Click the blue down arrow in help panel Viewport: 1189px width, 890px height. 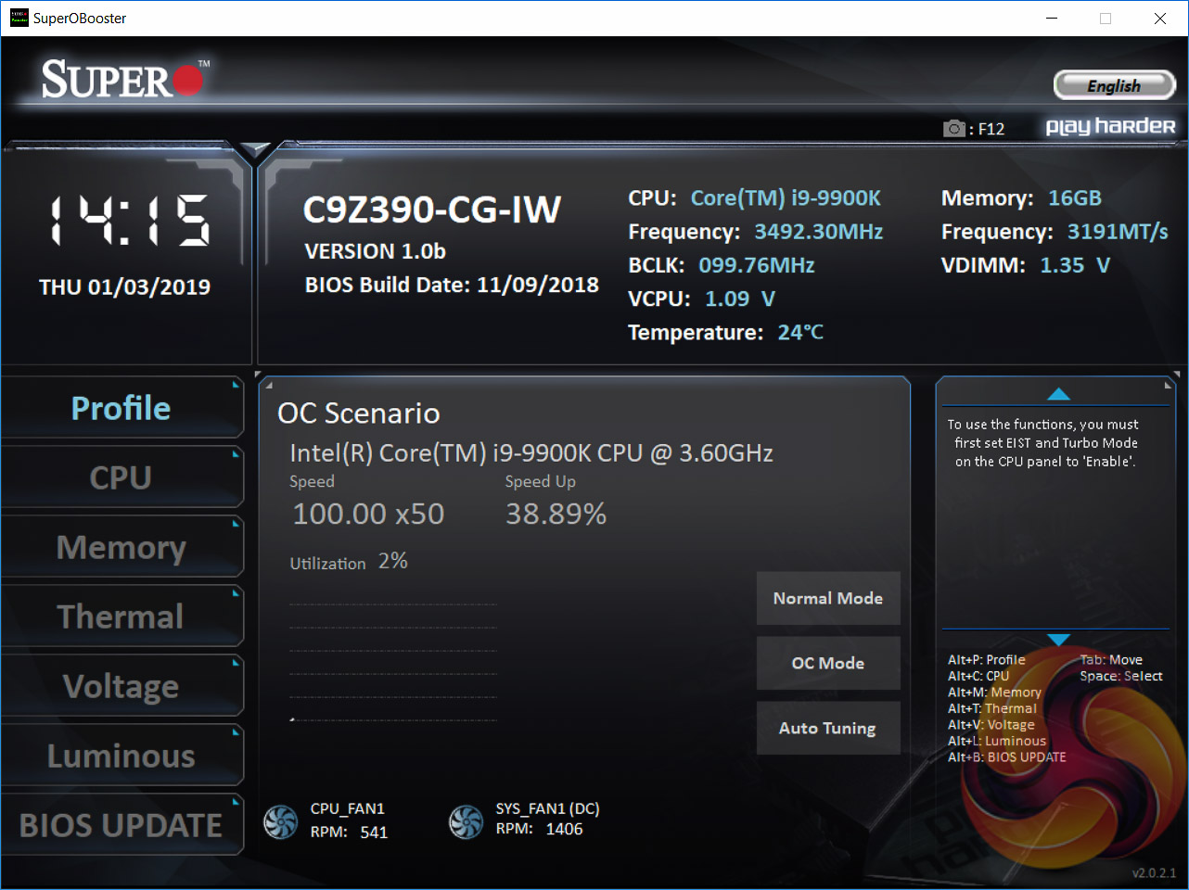tap(1058, 640)
